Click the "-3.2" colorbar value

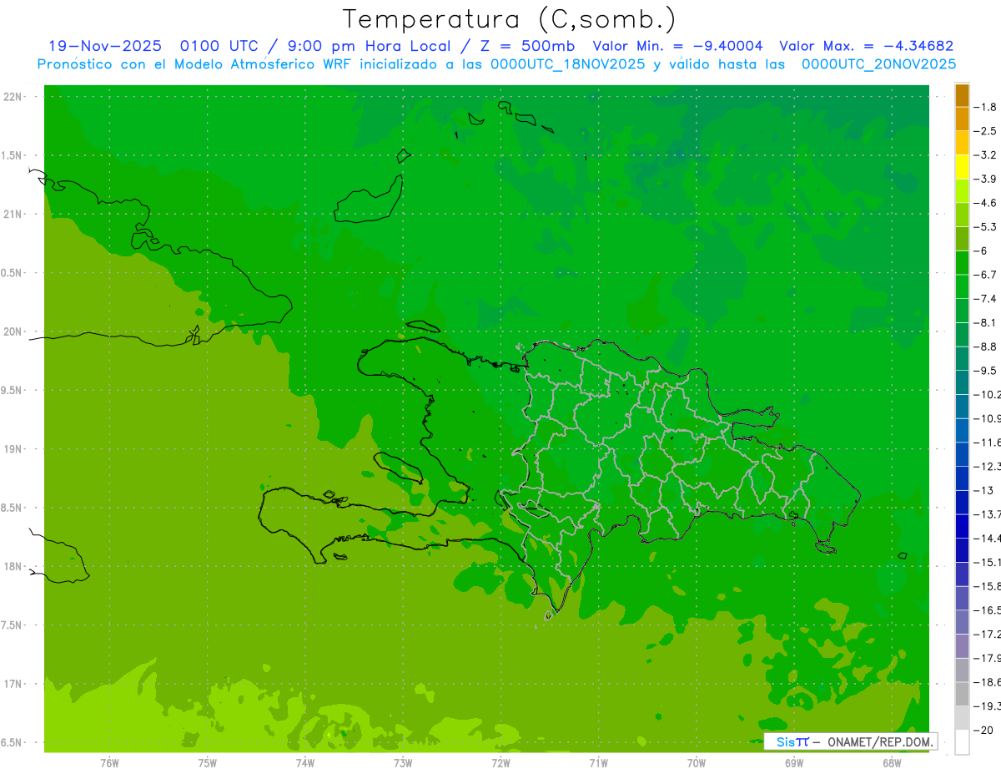[986, 155]
